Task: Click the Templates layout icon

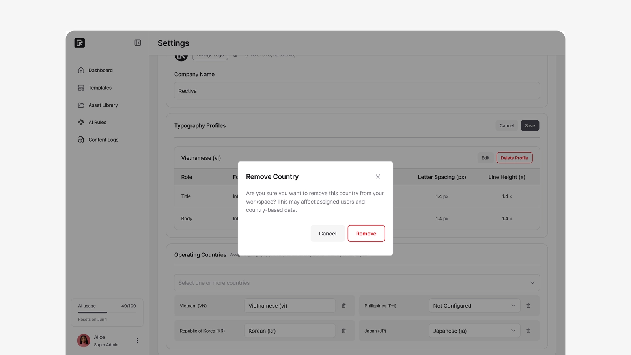Action: tap(81, 88)
